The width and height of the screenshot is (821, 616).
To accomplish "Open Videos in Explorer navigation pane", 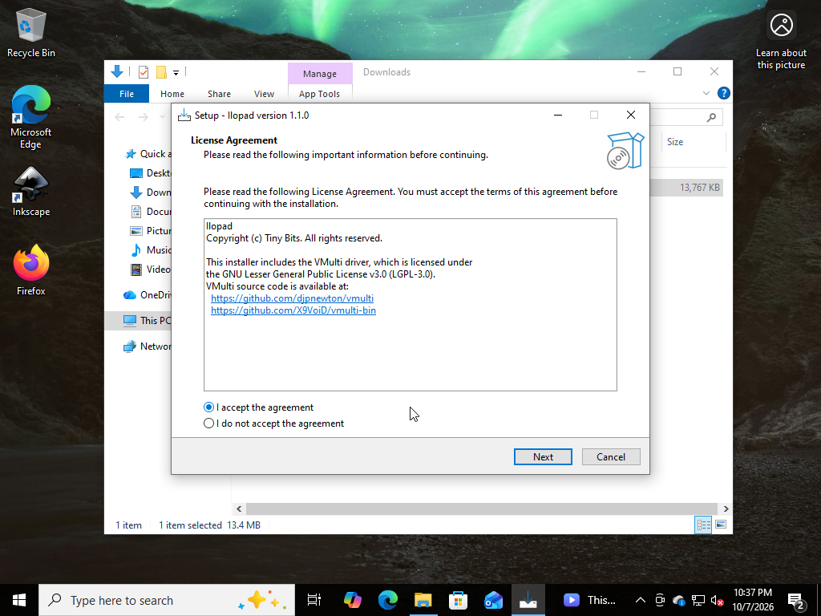I will tap(150, 269).
